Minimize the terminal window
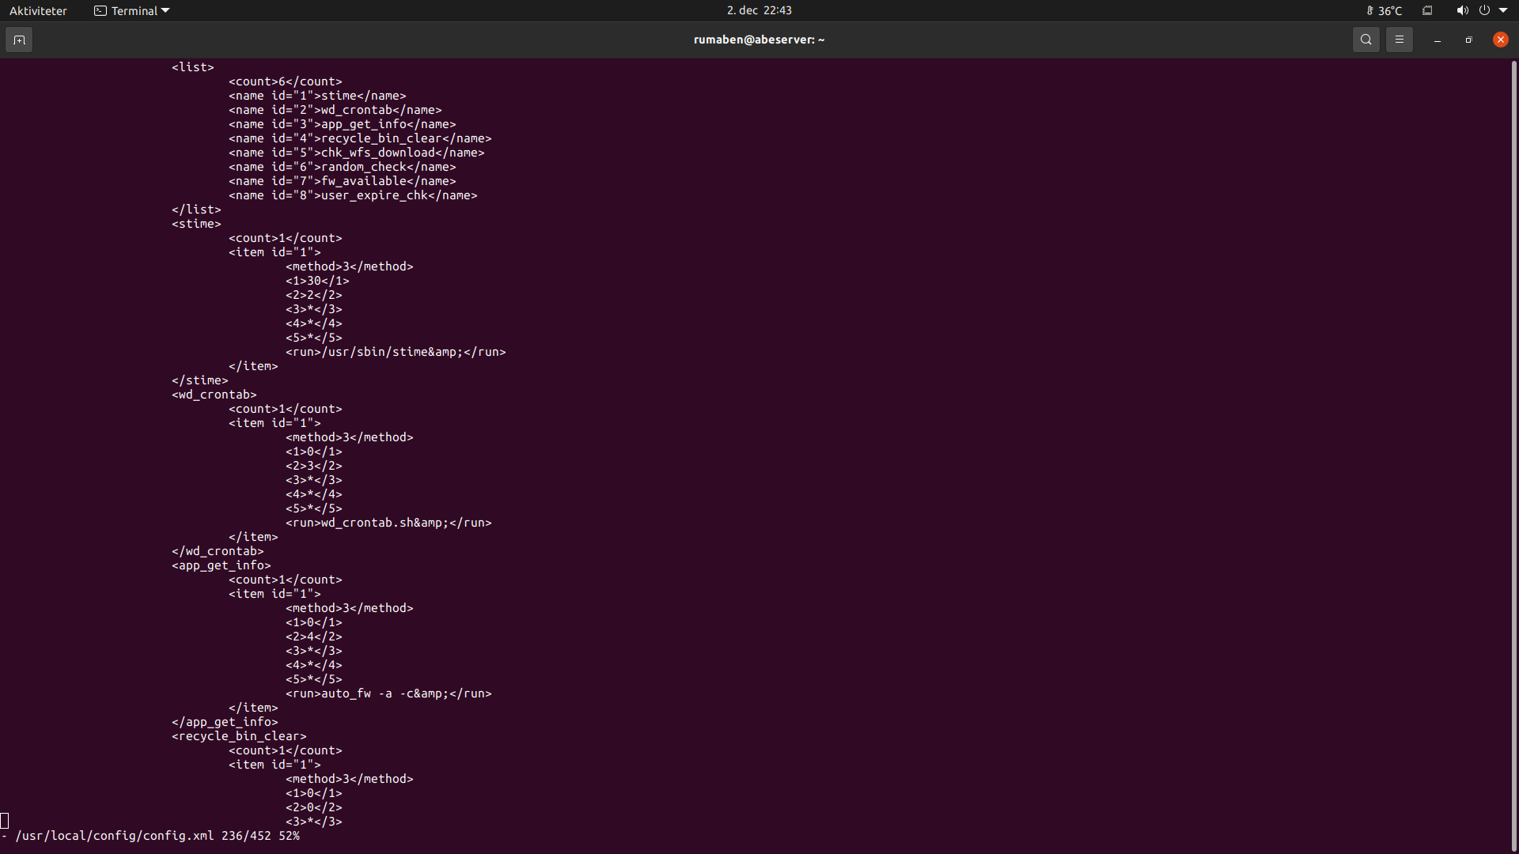The image size is (1519, 854). 1437,40
